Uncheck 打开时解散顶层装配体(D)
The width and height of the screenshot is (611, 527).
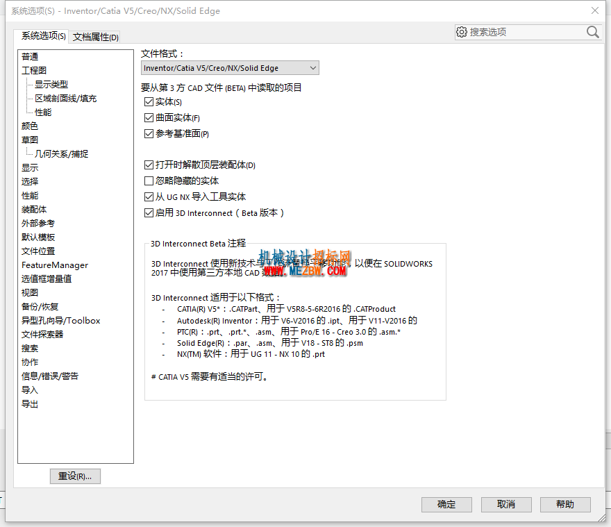pos(149,165)
